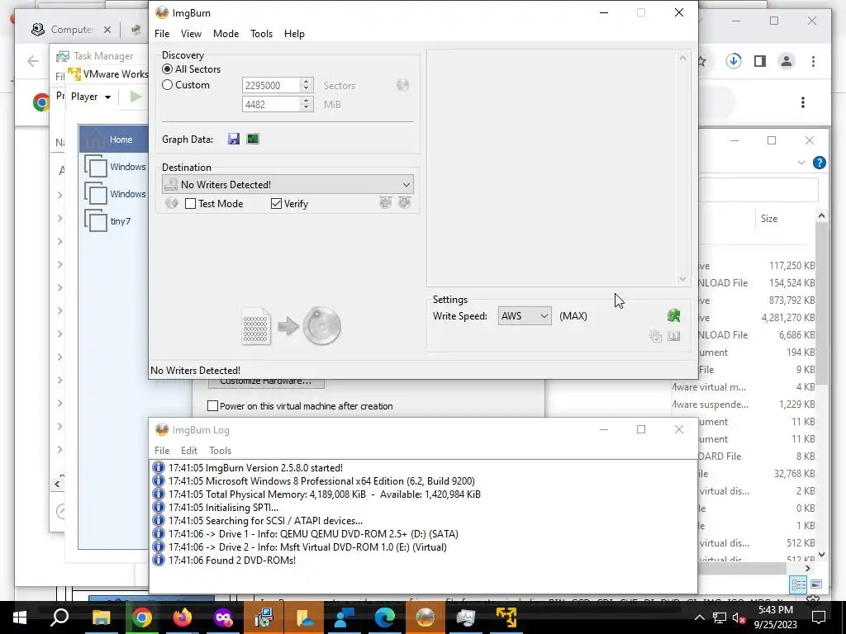846x634 pixels.
Task: Click the Size column header in Explorer
Action: (x=769, y=218)
